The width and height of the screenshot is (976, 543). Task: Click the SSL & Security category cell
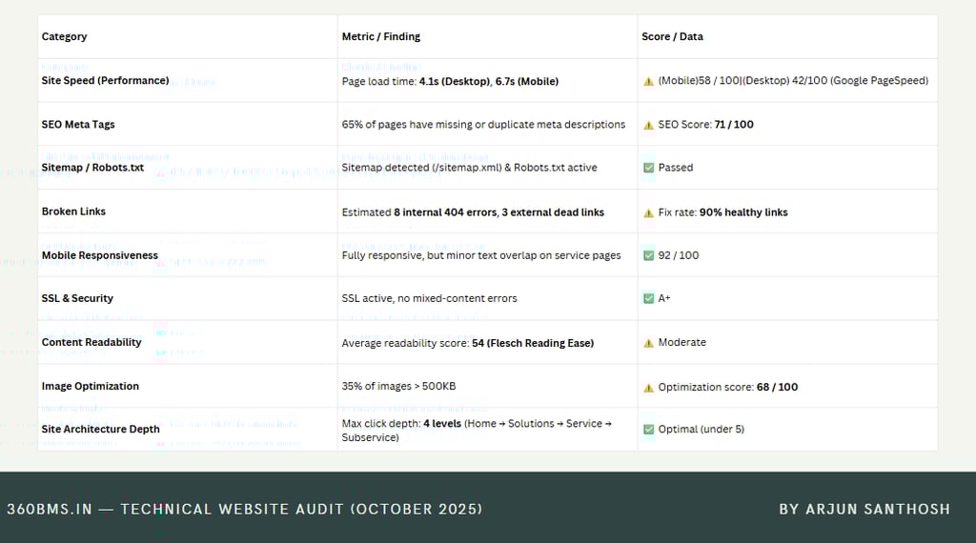pos(77,298)
